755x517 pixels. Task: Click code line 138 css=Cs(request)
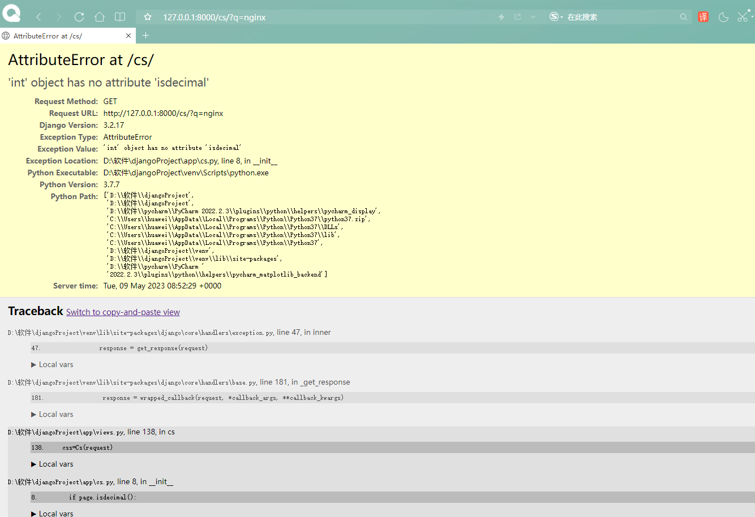click(393, 447)
